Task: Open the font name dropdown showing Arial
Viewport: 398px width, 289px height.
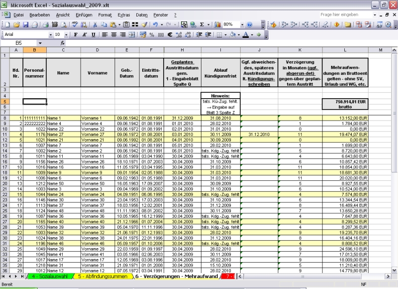Action: click(x=51, y=35)
